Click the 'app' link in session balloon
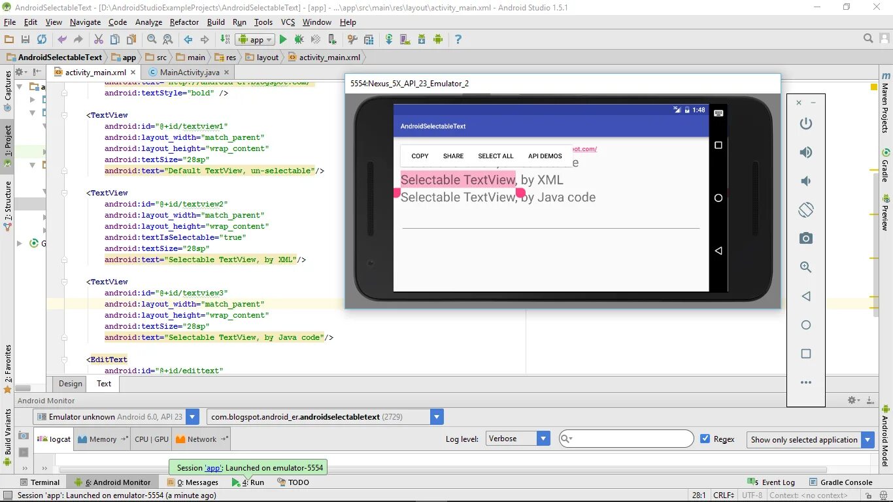Screen dimensions: 893x502 (214, 468)
